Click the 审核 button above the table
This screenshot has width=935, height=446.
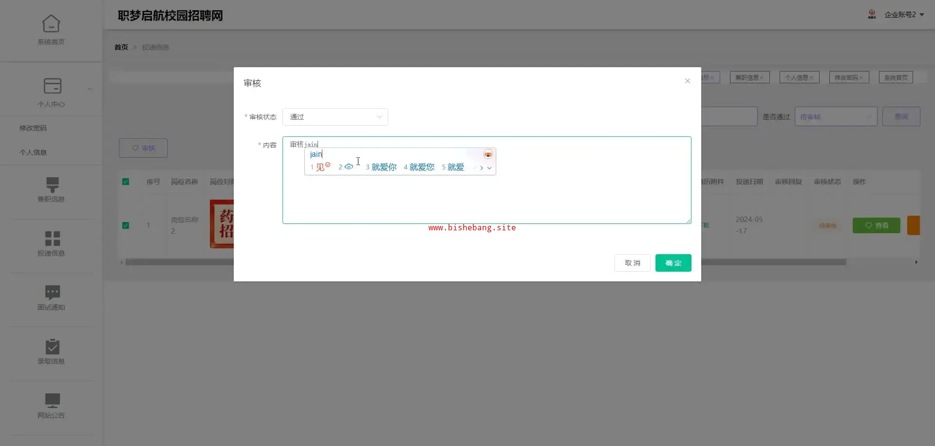[x=143, y=148]
